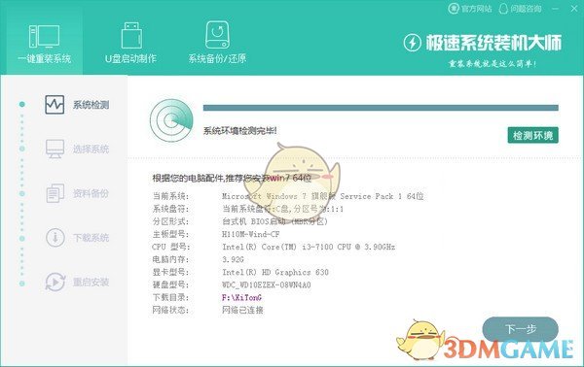This screenshot has width=584, height=367.
Task: Switch to the U盘启动制作 tab
Action: point(130,42)
